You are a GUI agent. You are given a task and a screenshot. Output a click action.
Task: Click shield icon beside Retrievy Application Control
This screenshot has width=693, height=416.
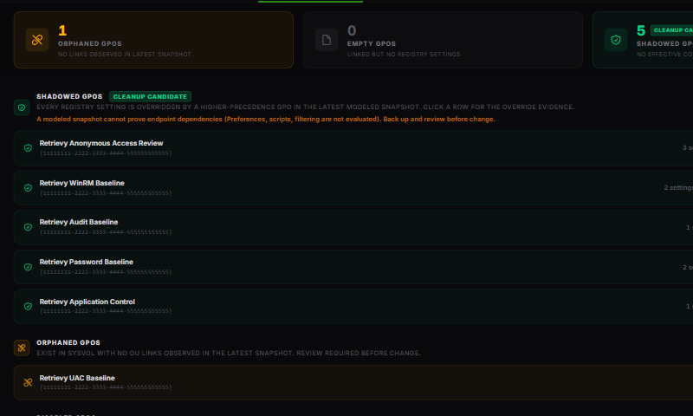point(28,306)
